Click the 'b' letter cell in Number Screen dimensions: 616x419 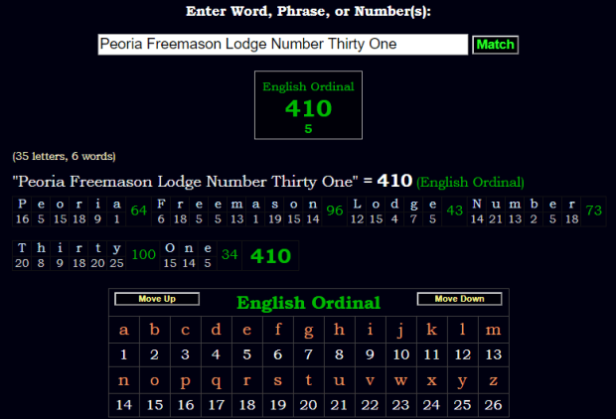click(534, 205)
